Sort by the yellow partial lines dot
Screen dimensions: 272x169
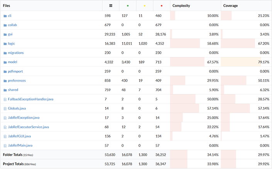[x=144, y=6]
